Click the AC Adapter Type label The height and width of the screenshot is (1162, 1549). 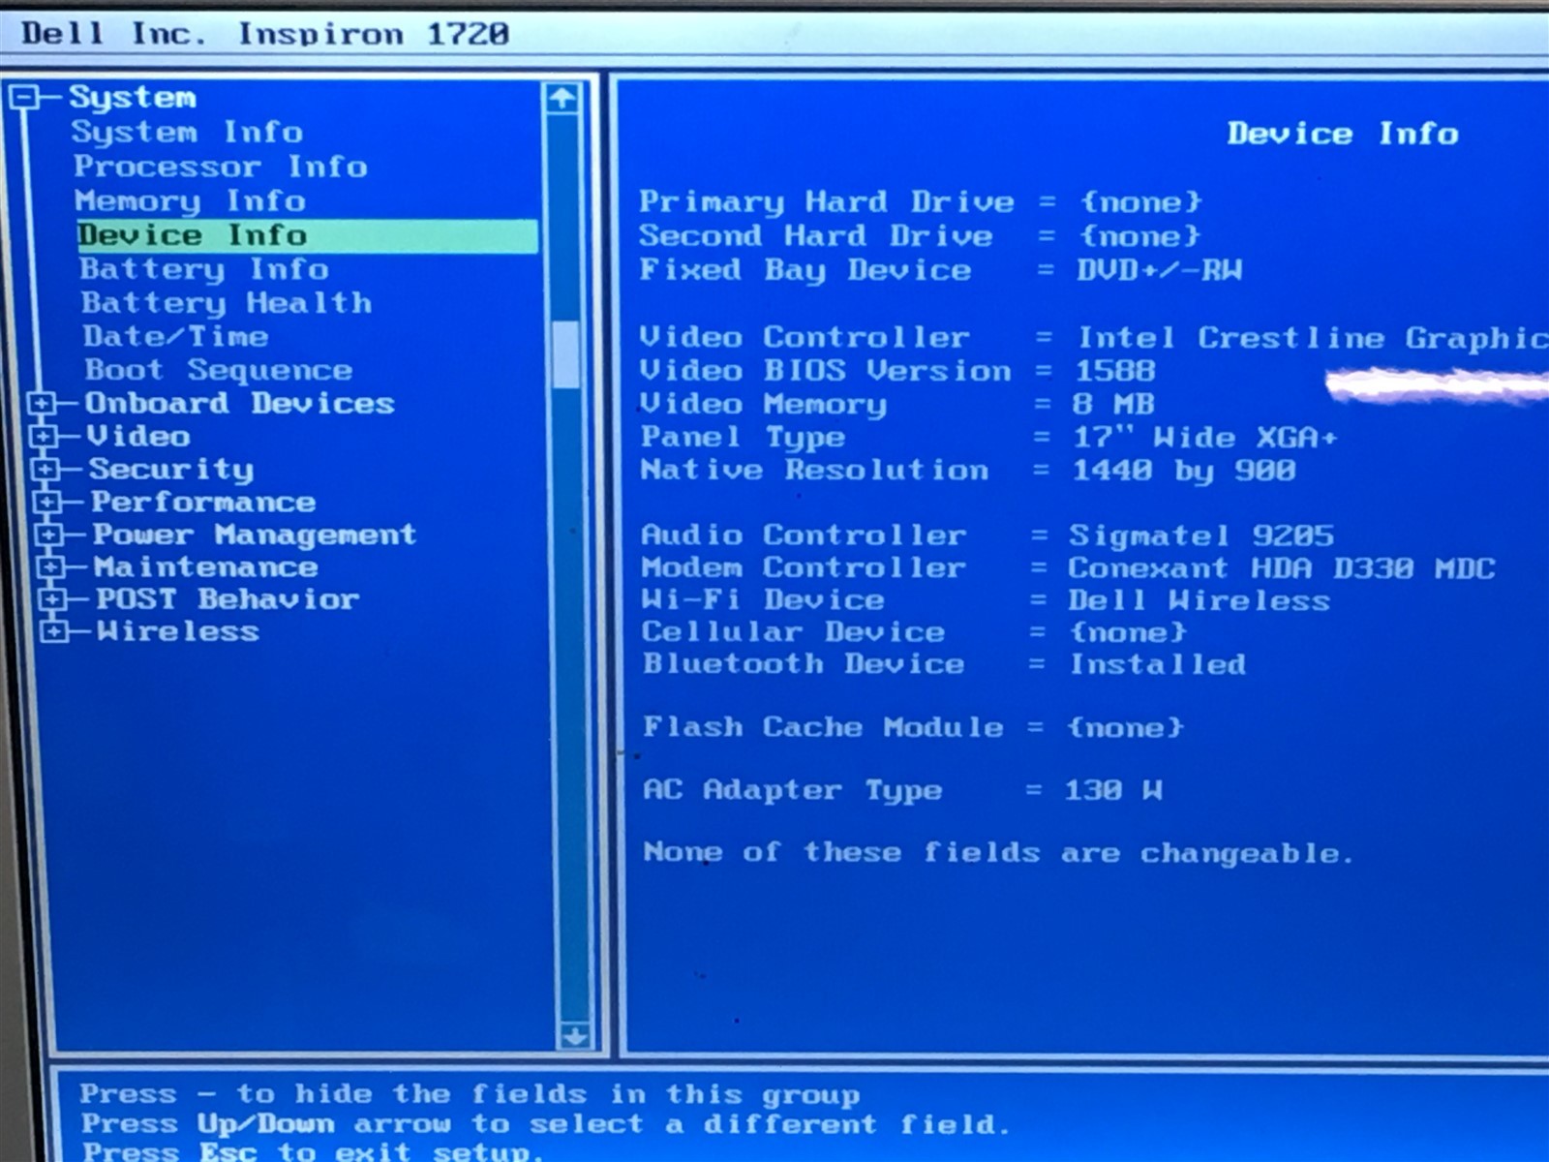click(793, 790)
